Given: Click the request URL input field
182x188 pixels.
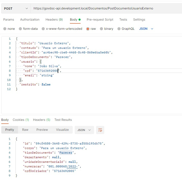Looking at the screenshot, I should (106, 8).
